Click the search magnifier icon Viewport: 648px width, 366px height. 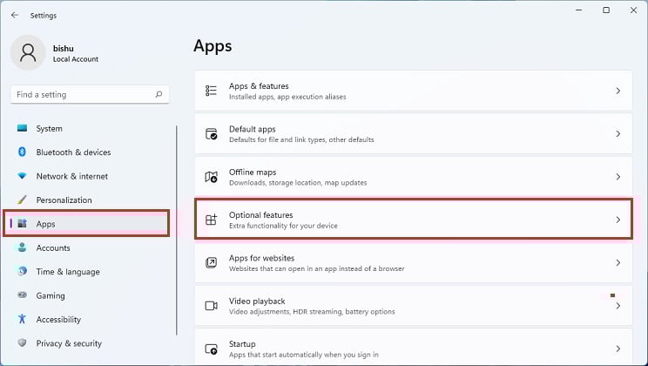[159, 94]
